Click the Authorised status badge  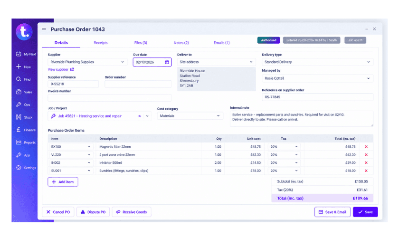tap(268, 40)
